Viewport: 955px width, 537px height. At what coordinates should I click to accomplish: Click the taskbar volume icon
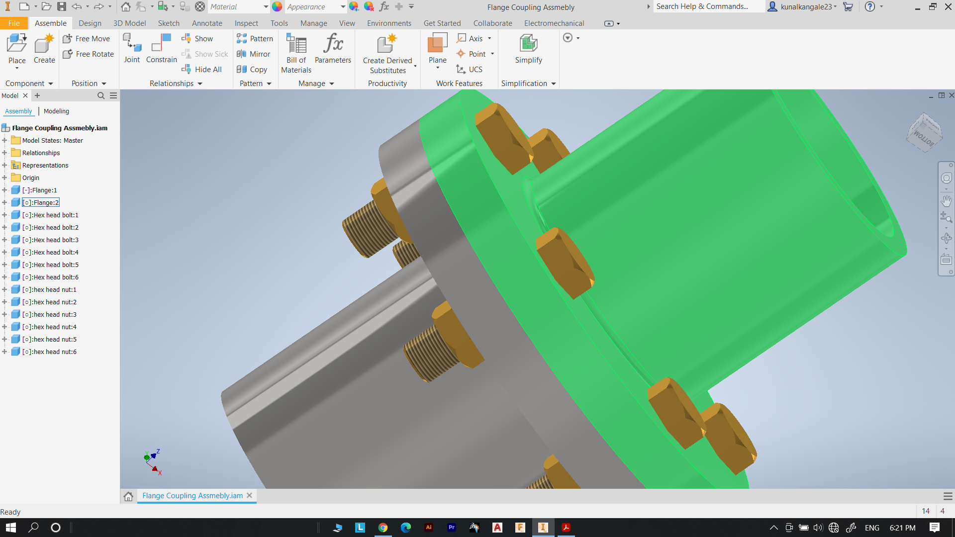818,528
